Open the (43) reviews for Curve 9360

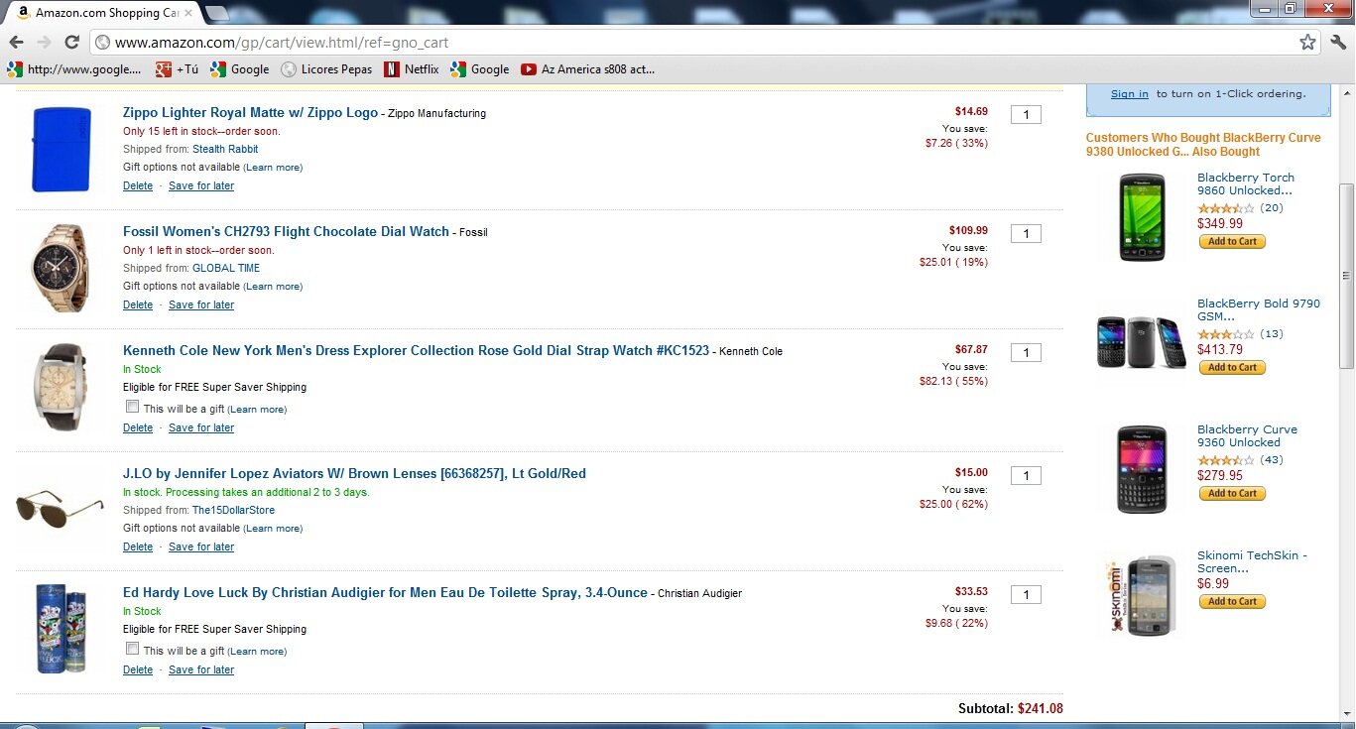pos(1271,460)
